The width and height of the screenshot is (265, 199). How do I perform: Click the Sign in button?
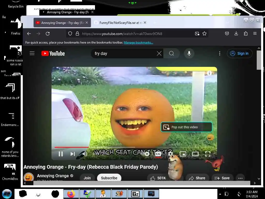tap(240, 53)
